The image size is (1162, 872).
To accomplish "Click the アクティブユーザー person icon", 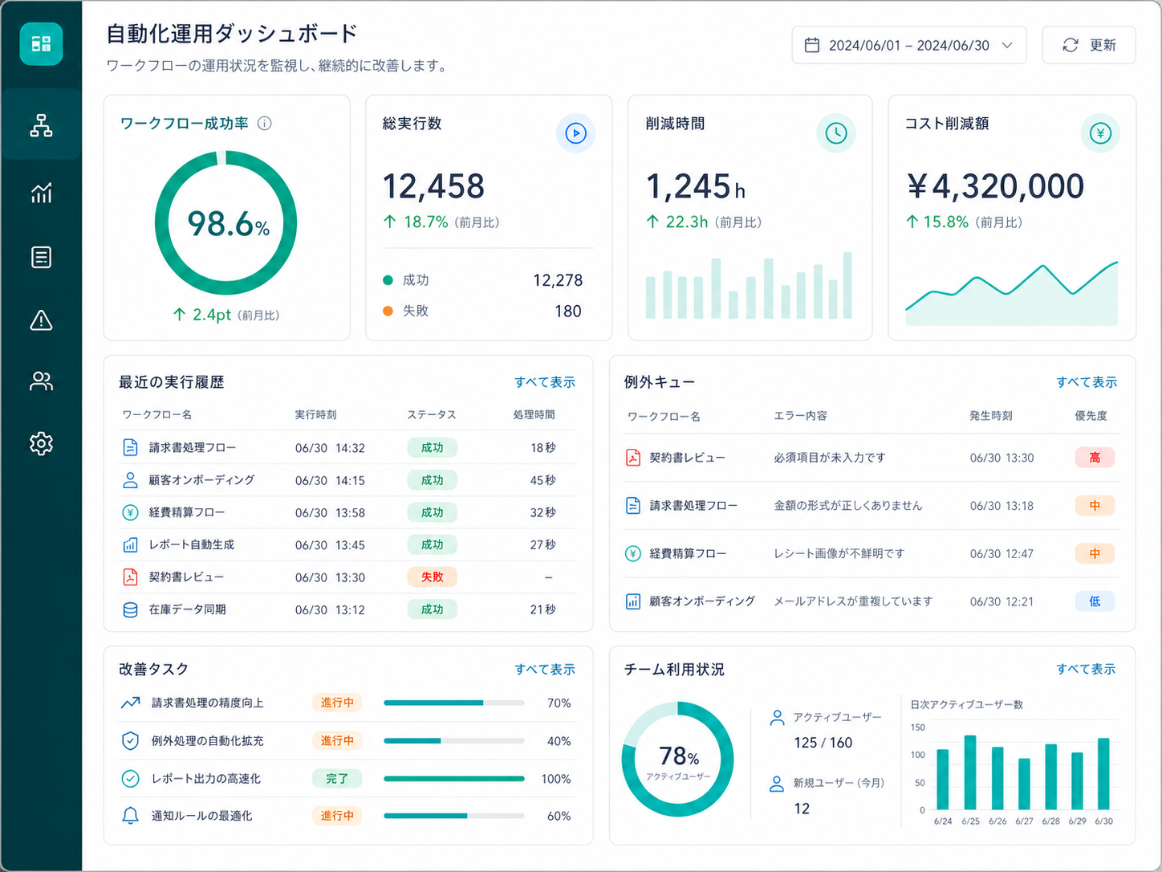I will tap(777, 718).
